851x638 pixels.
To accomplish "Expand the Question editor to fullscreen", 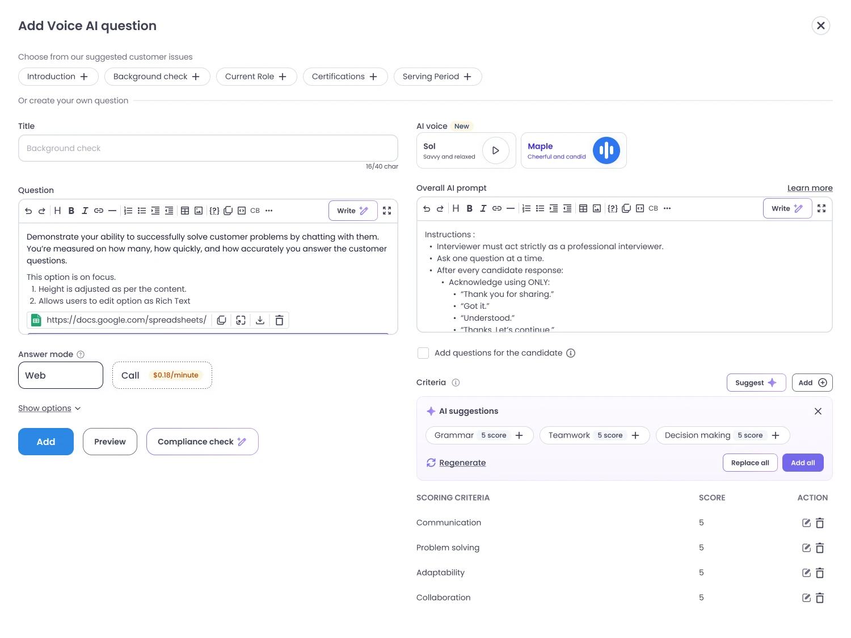I will pos(387,211).
